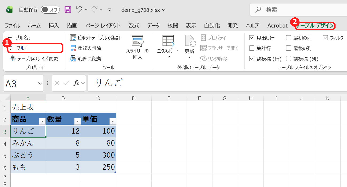This screenshot has width=347, height=187.
Task: Open the Name Box dropdown arrow
Action: point(40,83)
